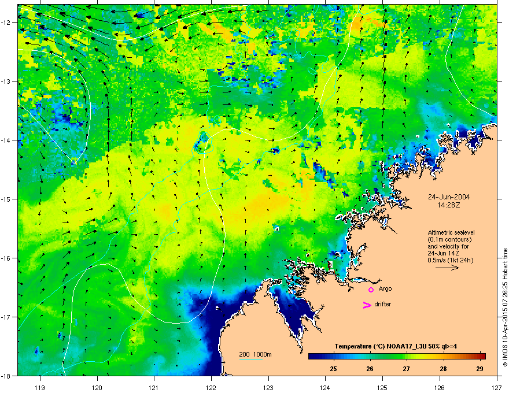Image resolution: width=509 pixels, height=393 pixels.
Task: Click the cyan 200 1000m isobath legend line
Action: (250, 359)
